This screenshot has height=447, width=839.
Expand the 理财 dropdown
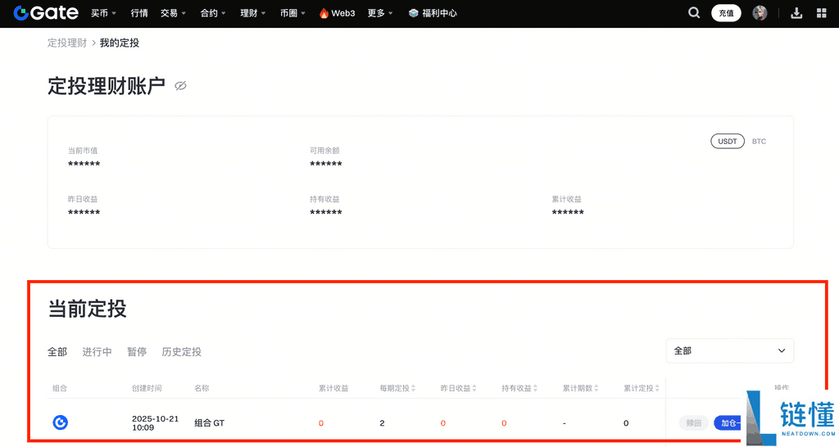coord(252,13)
